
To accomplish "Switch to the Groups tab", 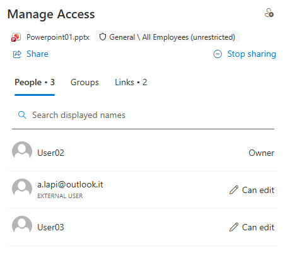I will point(84,83).
